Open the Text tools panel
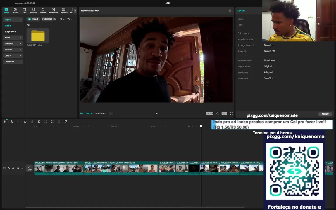Viewport: 336px width, 210px height. pos(25,11)
